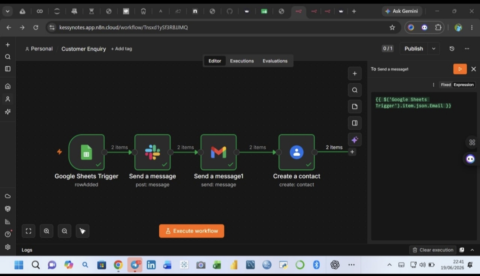This screenshot has height=276, width=480.
Task: Click the Customer Enquiry workflow name
Action: pyautogui.click(x=83, y=49)
